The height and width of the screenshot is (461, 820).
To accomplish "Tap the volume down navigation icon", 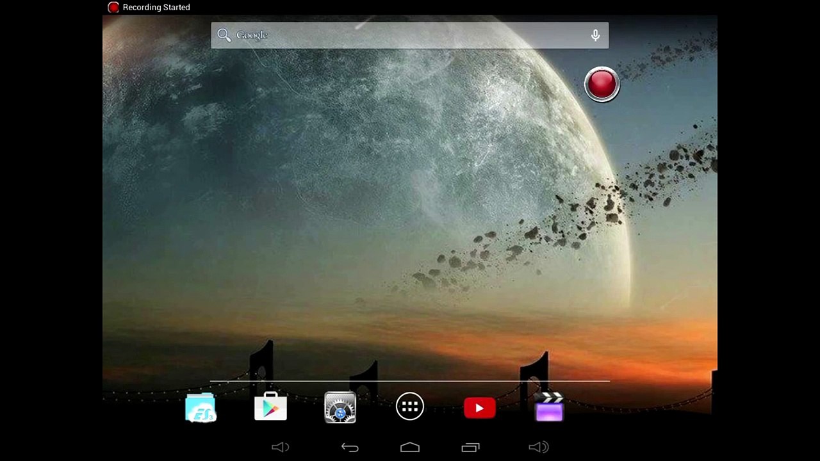I will point(281,448).
